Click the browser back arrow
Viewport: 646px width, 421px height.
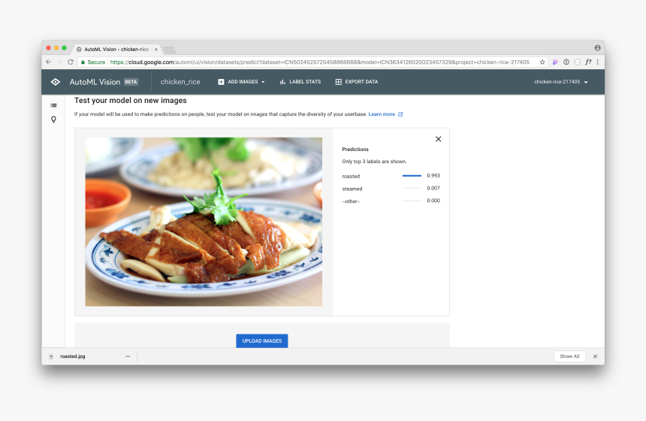[x=49, y=62]
